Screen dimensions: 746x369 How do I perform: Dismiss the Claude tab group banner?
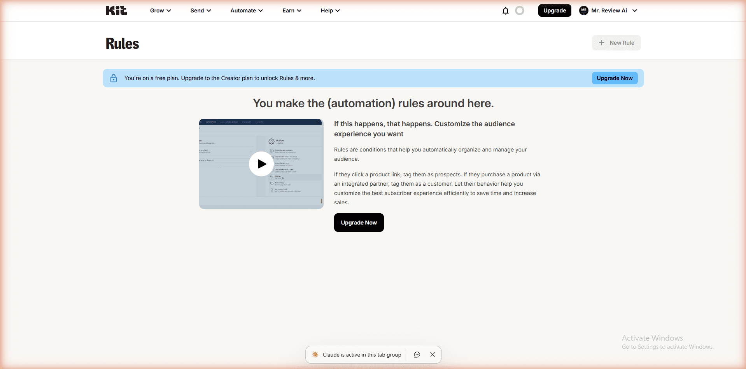coord(433,355)
